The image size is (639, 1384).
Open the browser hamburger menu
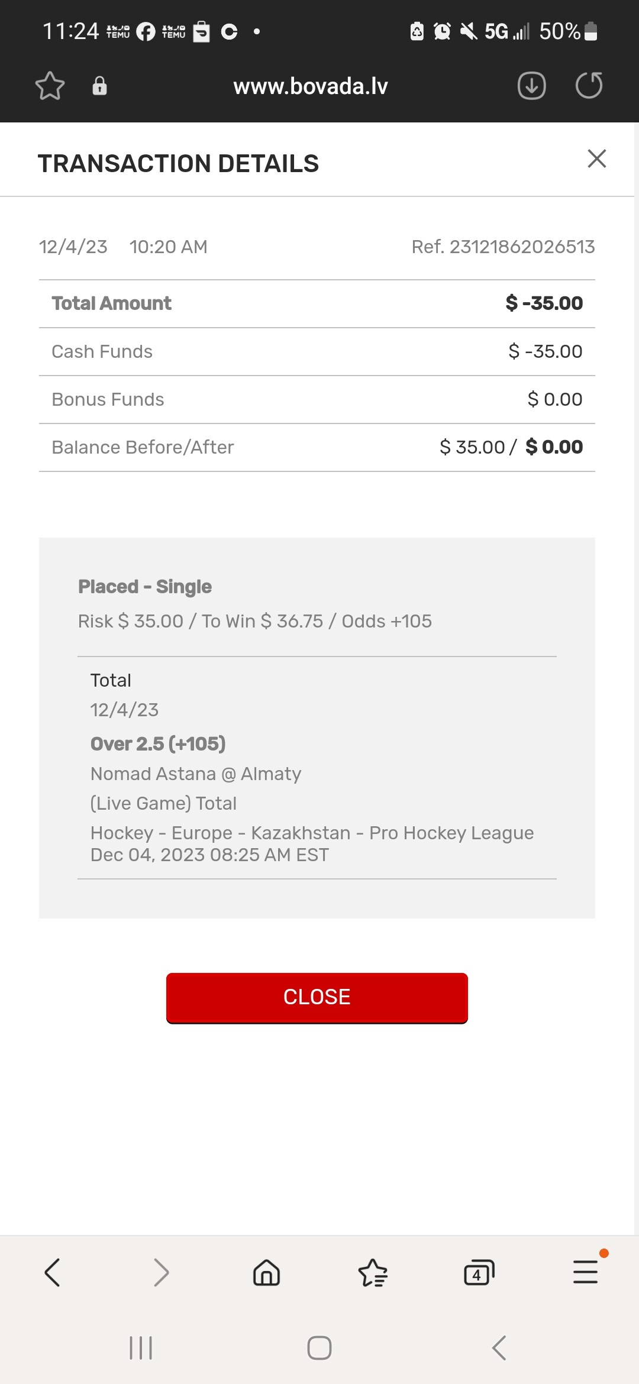[x=585, y=1272]
